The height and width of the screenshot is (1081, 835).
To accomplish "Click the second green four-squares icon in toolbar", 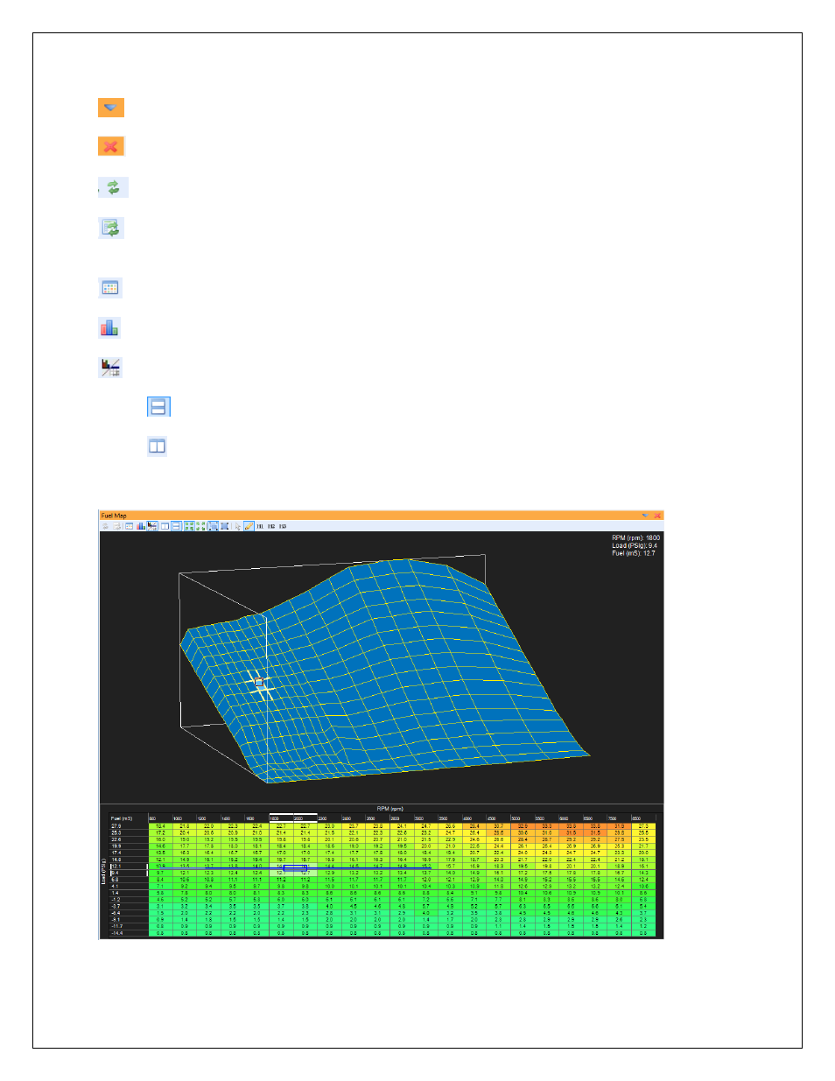I will point(201,526).
